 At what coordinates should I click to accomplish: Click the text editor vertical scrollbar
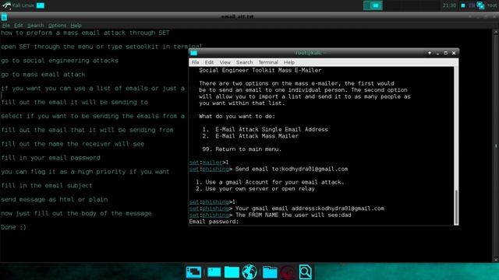tap(496, 146)
